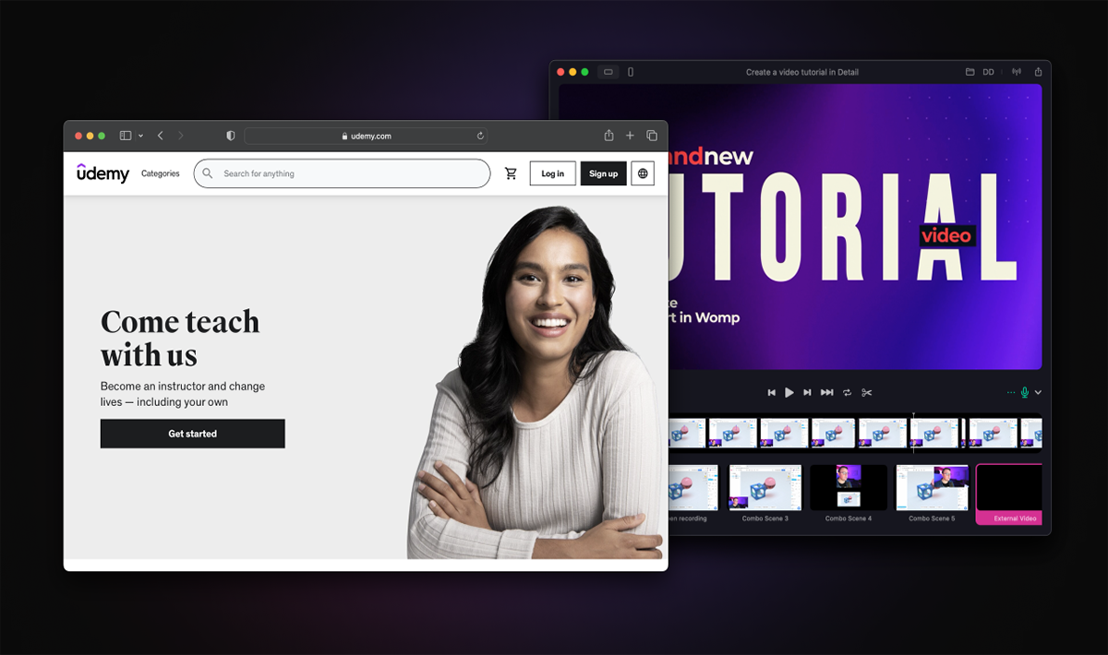This screenshot has height=655, width=1108.
Task: Select the External Video scene
Action: [x=1010, y=494]
